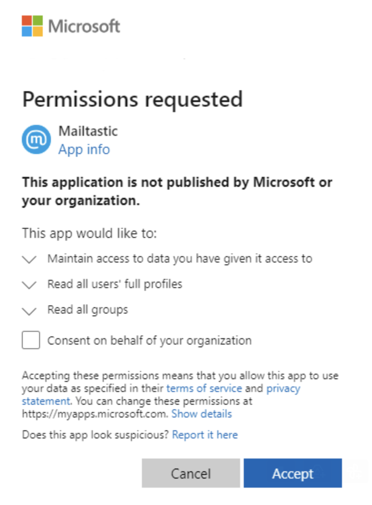The width and height of the screenshot is (372, 505).
Task: Click the 'Consent on behalf of your organization' label
Action: pyautogui.click(x=149, y=340)
